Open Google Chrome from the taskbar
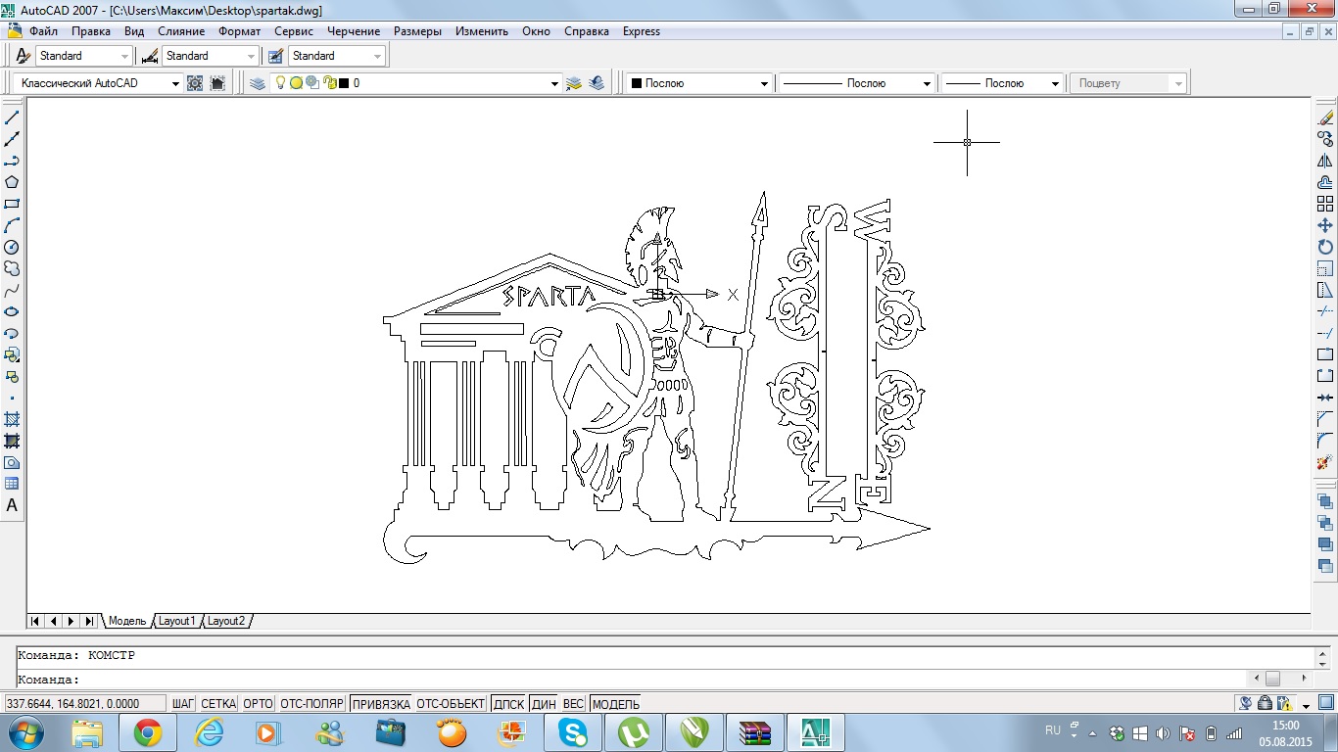This screenshot has height=752, width=1338. pos(148,731)
